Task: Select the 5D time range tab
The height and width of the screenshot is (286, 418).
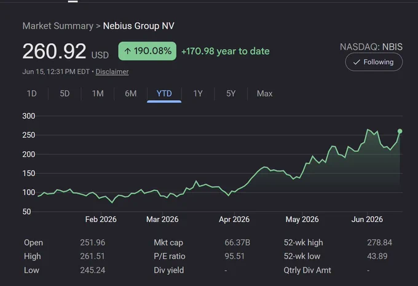Action: point(65,93)
